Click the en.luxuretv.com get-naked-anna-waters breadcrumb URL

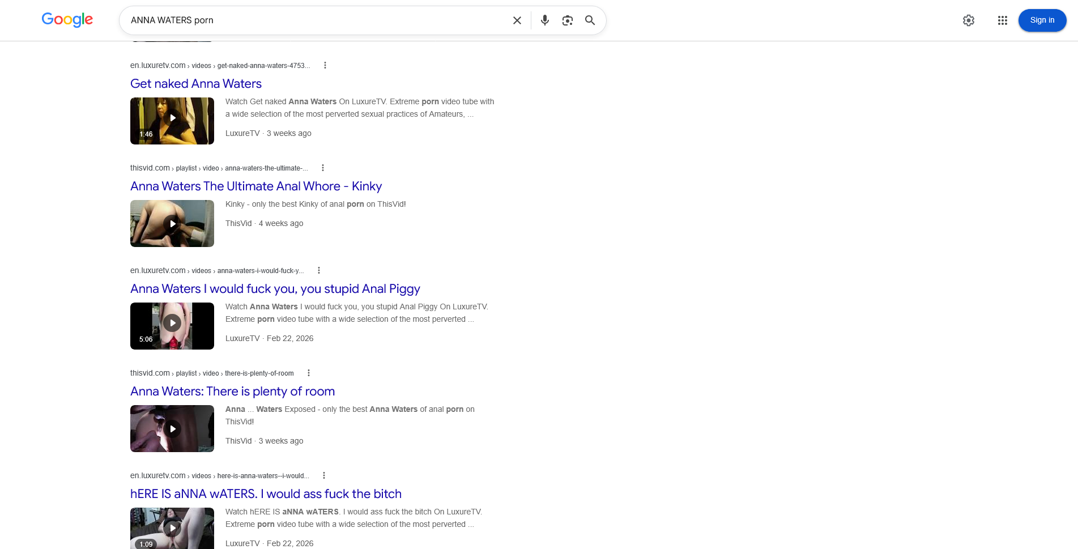pos(220,65)
